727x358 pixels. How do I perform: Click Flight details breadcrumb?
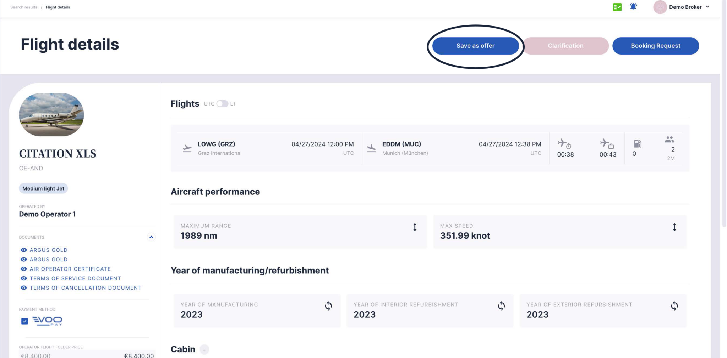pos(58,7)
